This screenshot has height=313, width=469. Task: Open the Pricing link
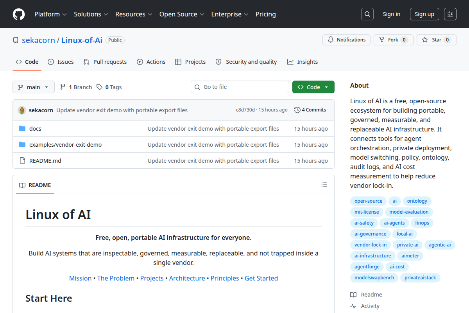pyautogui.click(x=266, y=14)
